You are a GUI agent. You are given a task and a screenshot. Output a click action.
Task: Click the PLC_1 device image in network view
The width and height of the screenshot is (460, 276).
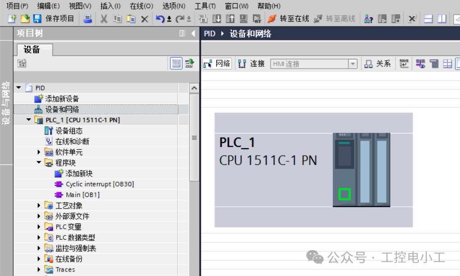pyautogui.click(x=361, y=170)
